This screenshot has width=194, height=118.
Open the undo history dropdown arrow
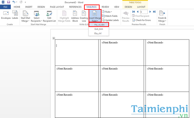point(17,2)
